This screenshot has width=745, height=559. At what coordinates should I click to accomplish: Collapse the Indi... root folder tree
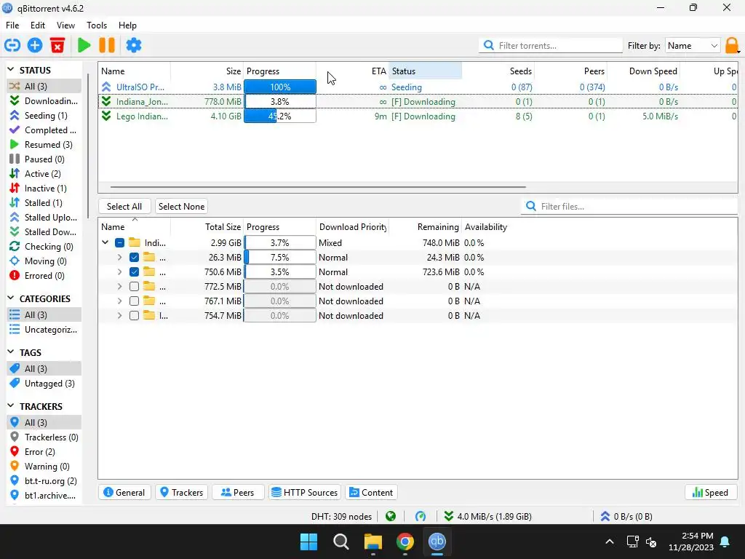point(105,243)
